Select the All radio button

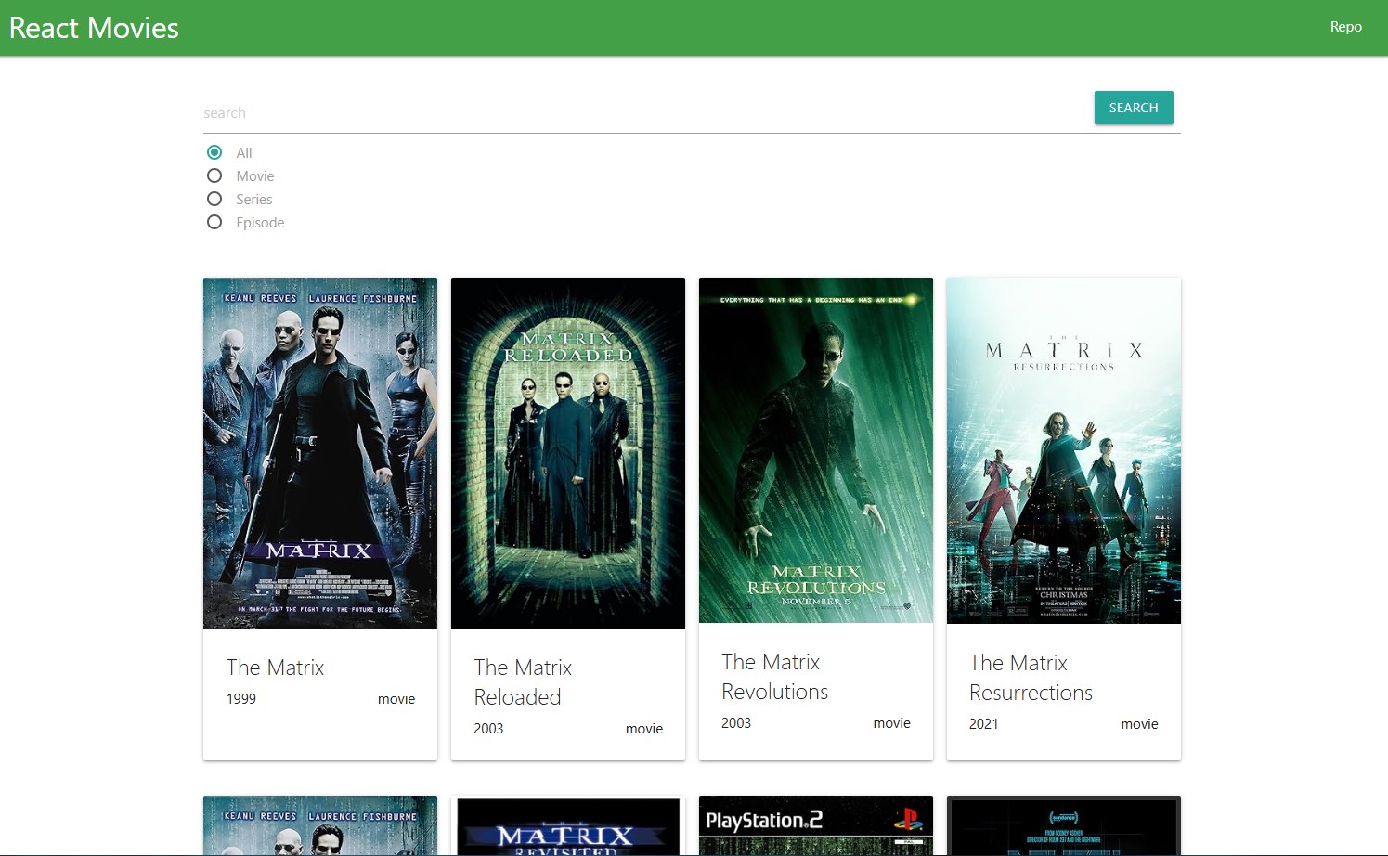[214, 152]
